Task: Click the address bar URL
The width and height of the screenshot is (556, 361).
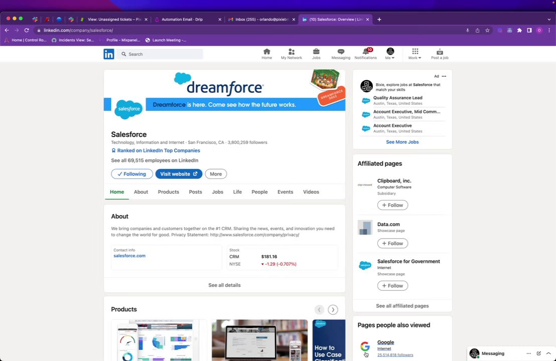Action: pos(78,31)
